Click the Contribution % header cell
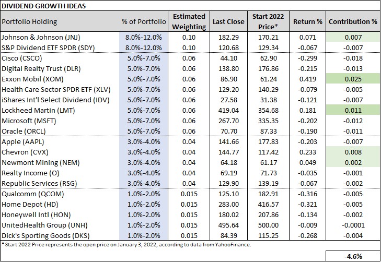Viewport: 381px width, 262px height. pos(353,22)
